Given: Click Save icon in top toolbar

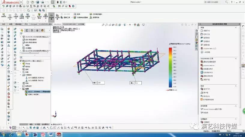Looking at the screenshot, I should pyautogui.click(x=38, y=2).
